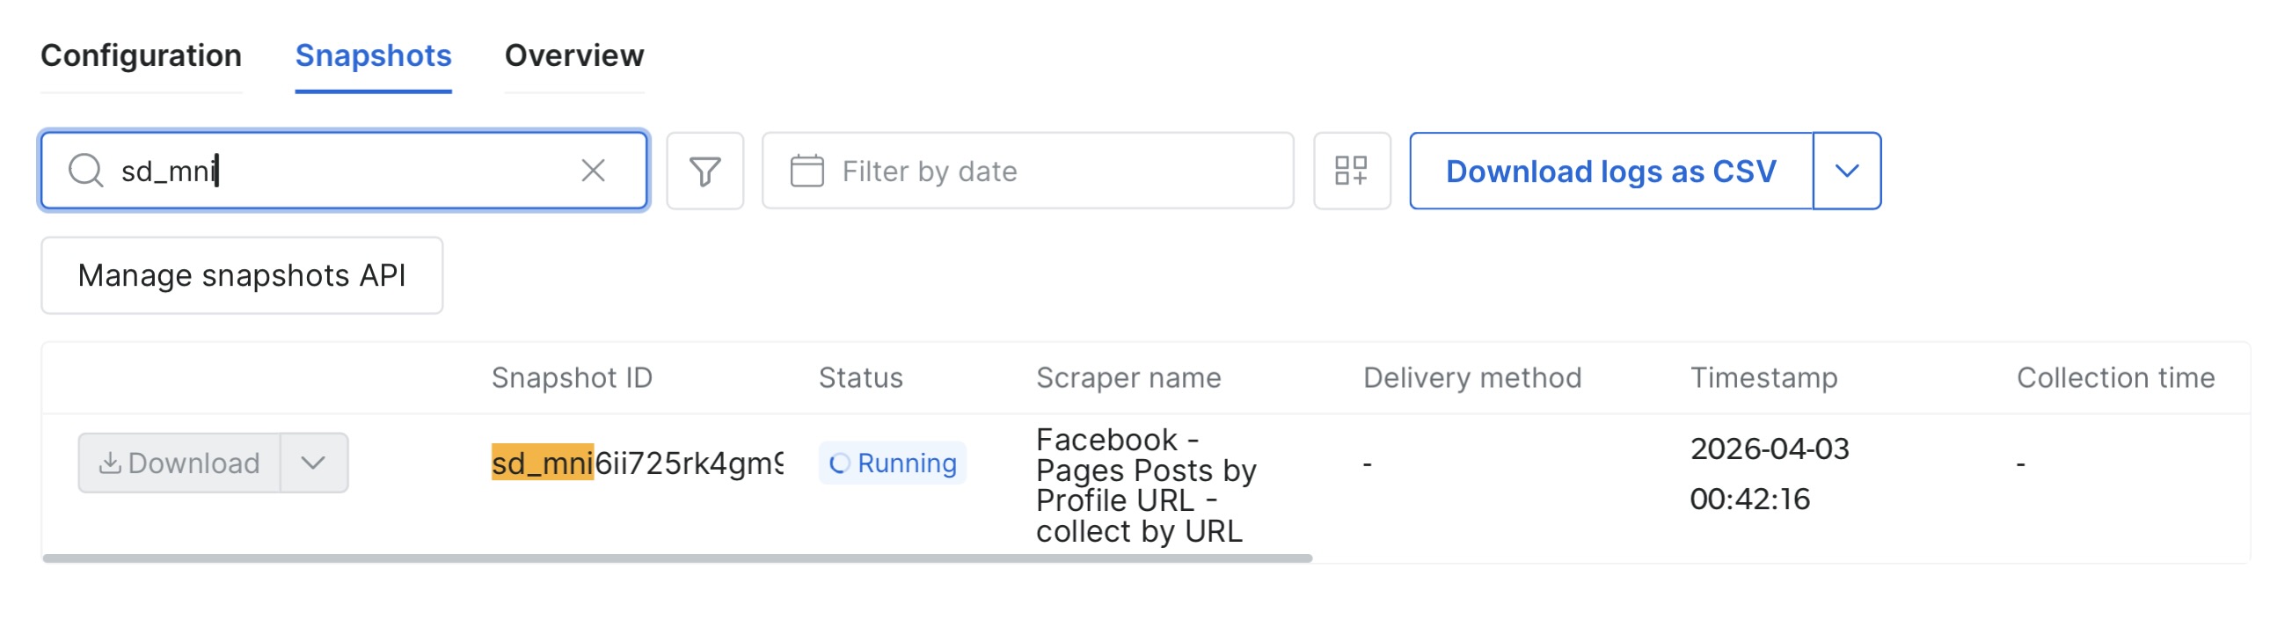Click the snapshot ID sd_mni6ii725rk4gm

tap(637, 463)
